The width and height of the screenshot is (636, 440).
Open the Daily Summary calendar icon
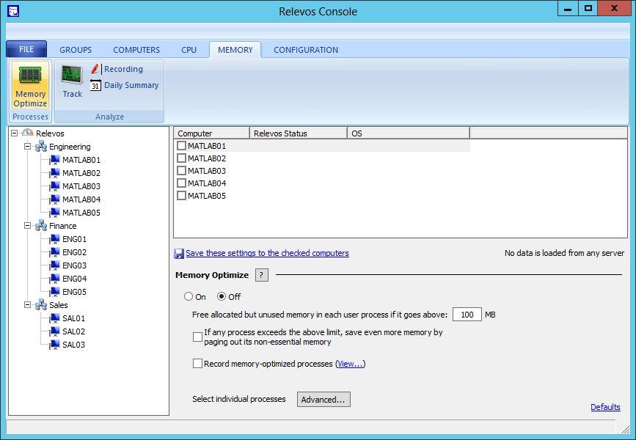95,85
